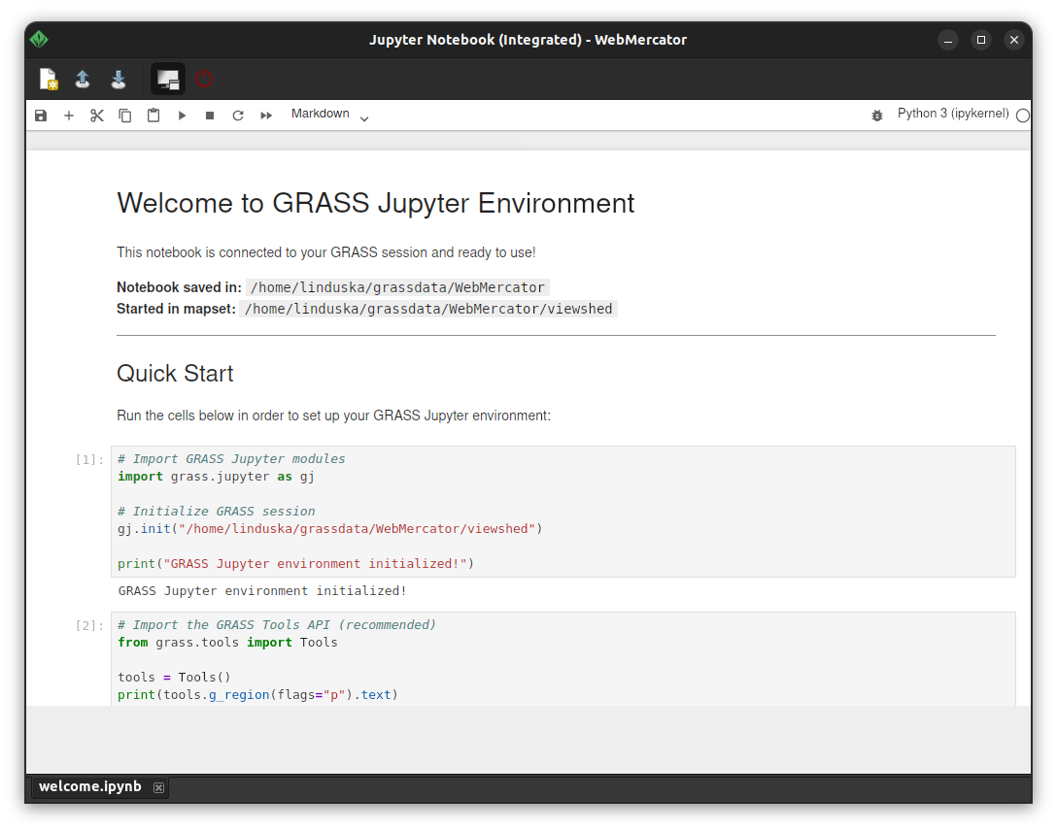Click into code cell [2]
Image resolution: width=1057 pixels, height=831 pixels.
(x=563, y=659)
